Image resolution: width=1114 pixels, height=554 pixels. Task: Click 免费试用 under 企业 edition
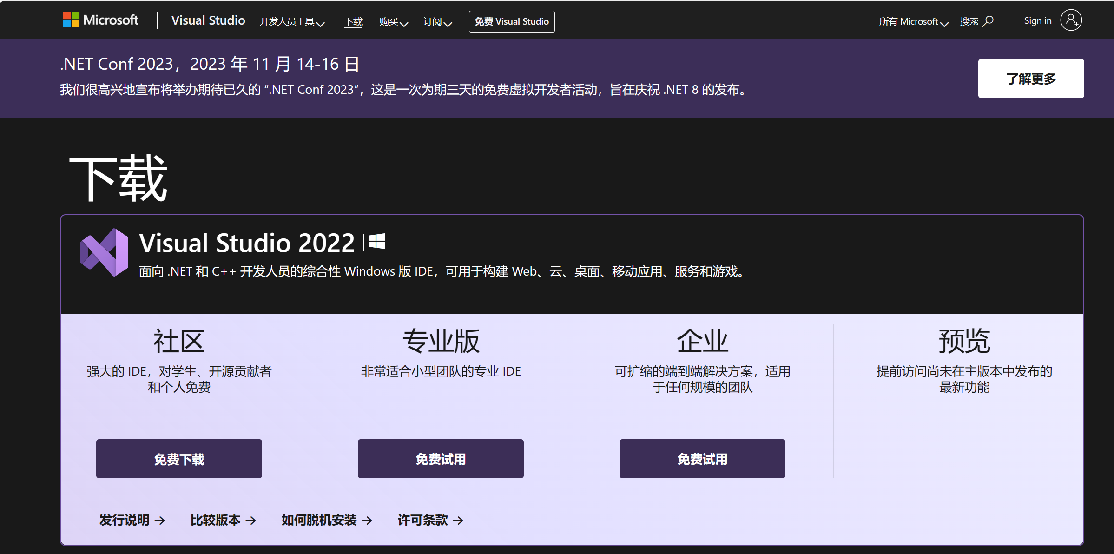pos(702,458)
